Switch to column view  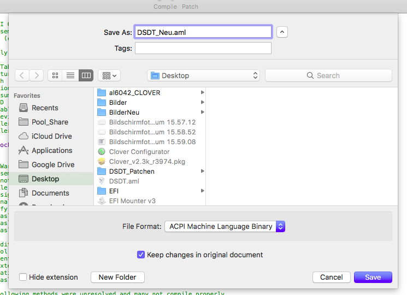[x=86, y=75]
